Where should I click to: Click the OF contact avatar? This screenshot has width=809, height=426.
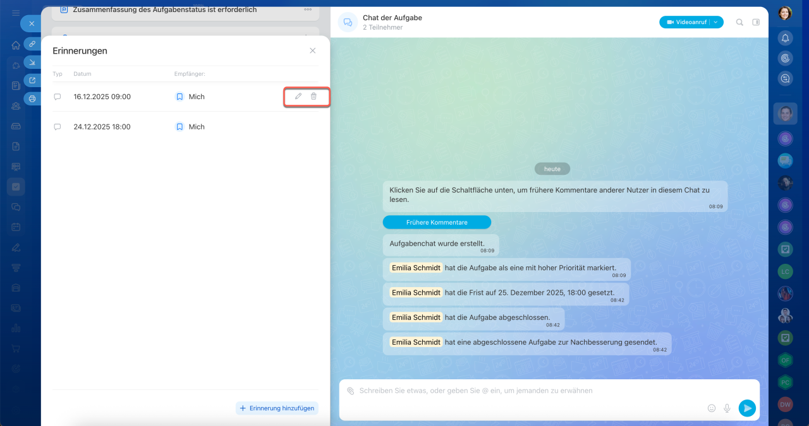point(785,360)
